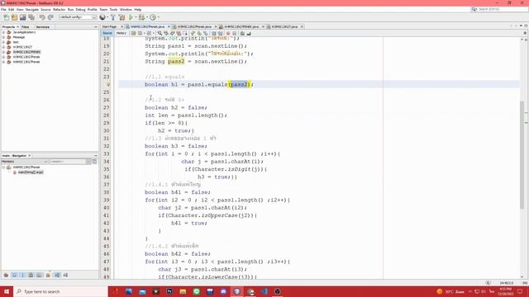Image resolution: width=529 pixels, height=297 pixels.
Task: Click the Start Macro Recording red dot icon
Action: pyautogui.click(x=228, y=33)
